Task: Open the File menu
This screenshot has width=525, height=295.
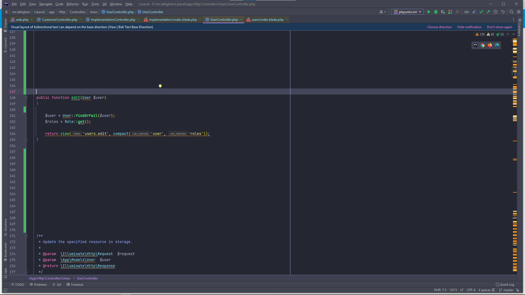Action: pyautogui.click(x=14, y=4)
